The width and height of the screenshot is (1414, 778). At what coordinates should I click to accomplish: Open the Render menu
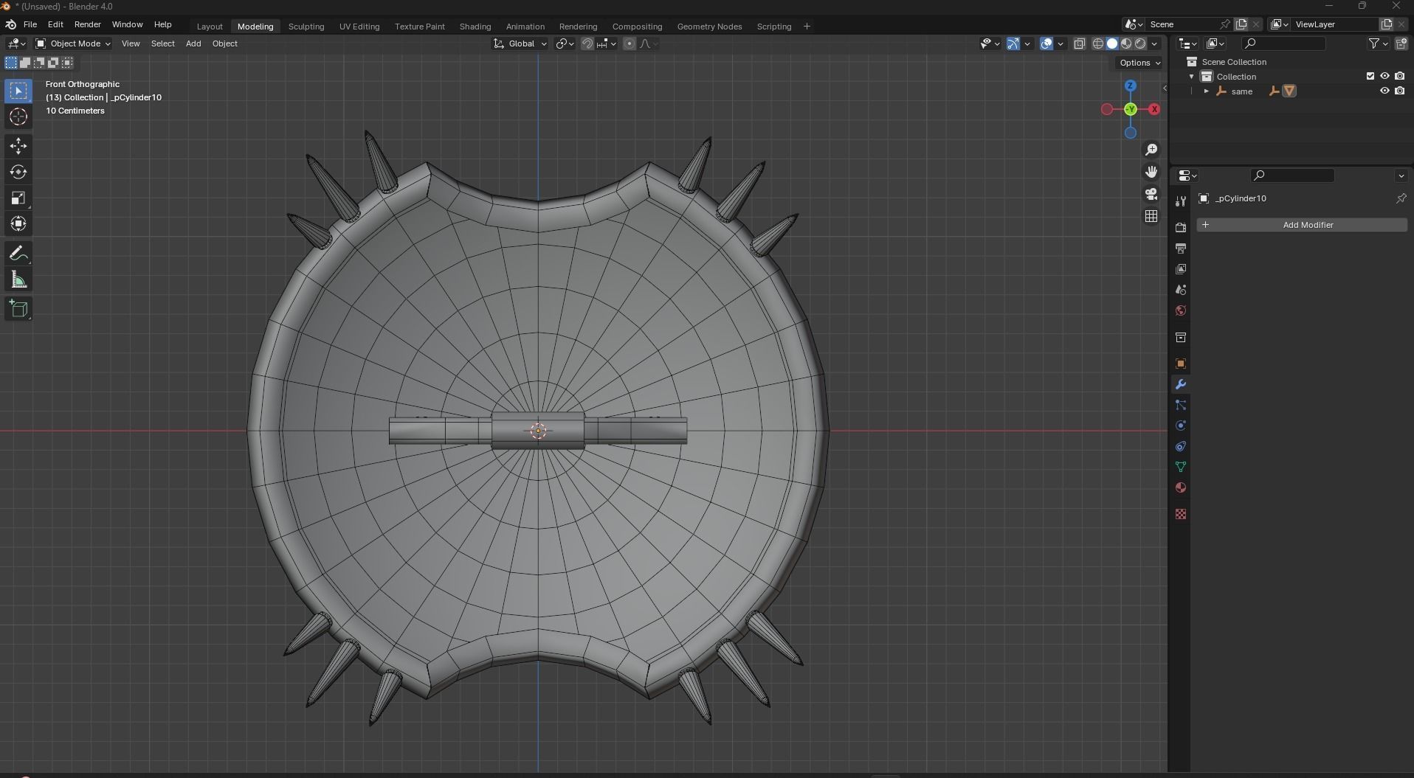pyautogui.click(x=87, y=24)
